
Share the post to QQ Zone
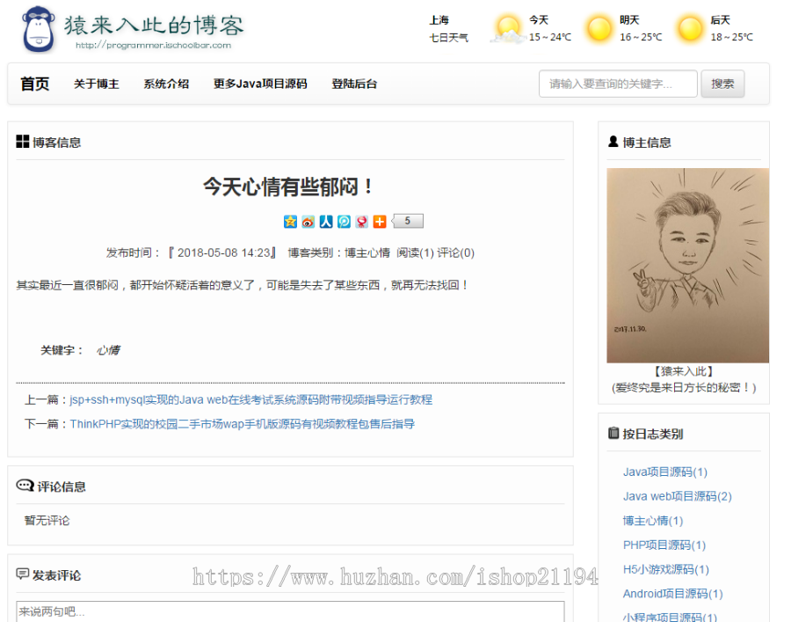tap(290, 222)
